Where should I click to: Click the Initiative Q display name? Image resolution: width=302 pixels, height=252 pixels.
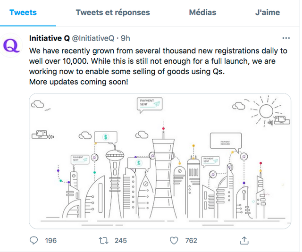coord(49,38)
